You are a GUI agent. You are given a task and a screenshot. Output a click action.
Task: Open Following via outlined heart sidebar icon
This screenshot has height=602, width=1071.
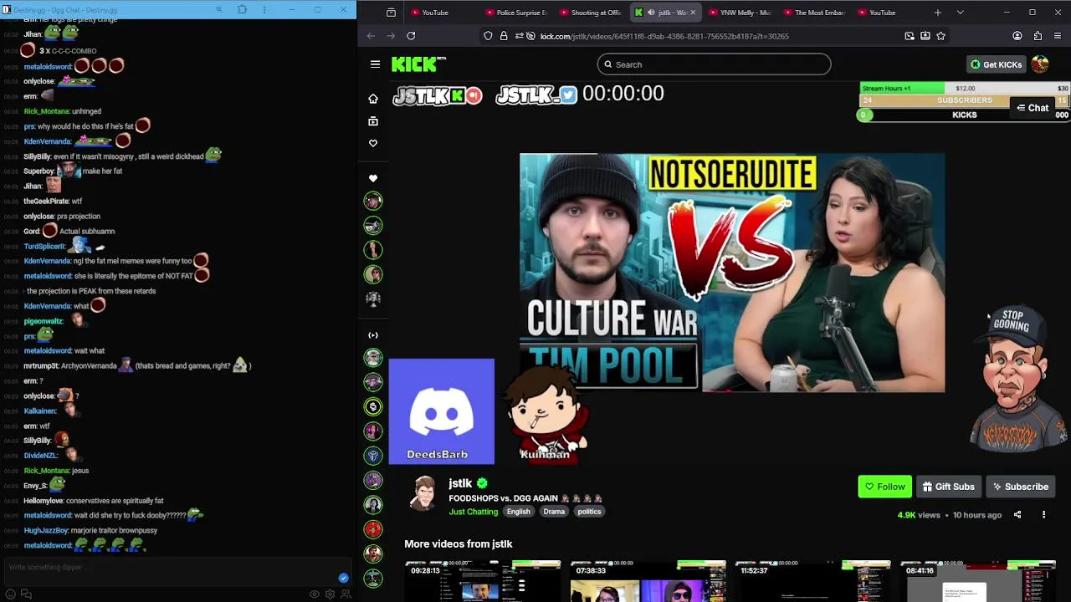pos(373,143)
